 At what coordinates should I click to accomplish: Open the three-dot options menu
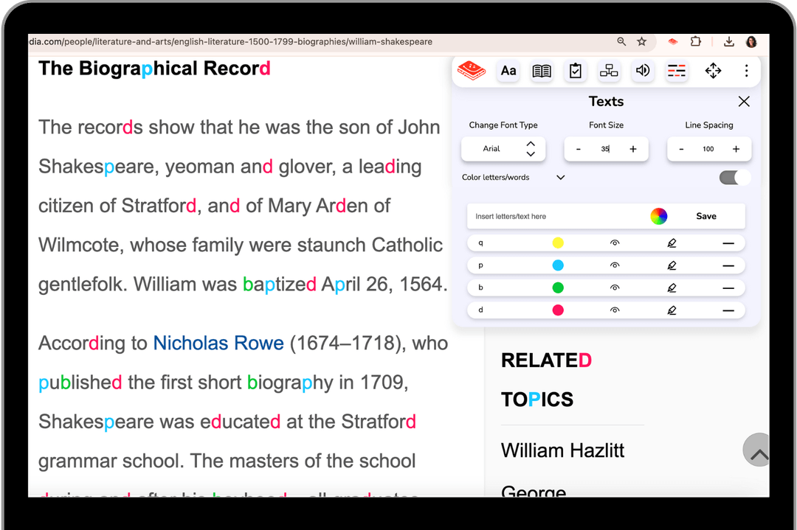pos(747,71)
